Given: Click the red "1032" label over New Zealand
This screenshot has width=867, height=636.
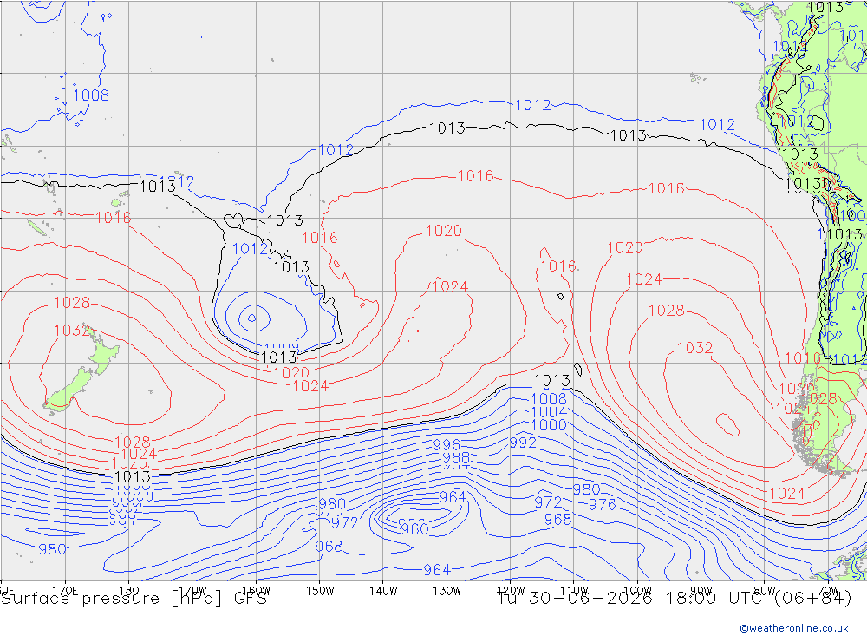Looking at the screenshot, I should coord(73,331).
